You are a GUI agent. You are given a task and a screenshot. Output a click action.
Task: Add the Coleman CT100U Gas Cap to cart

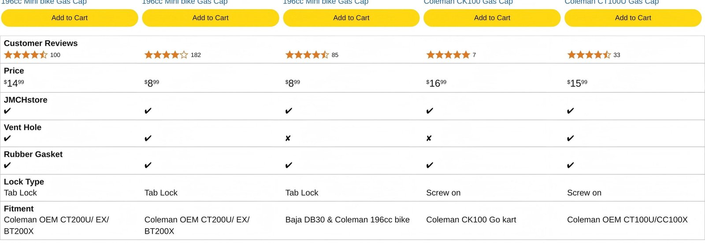click(633, 18)
